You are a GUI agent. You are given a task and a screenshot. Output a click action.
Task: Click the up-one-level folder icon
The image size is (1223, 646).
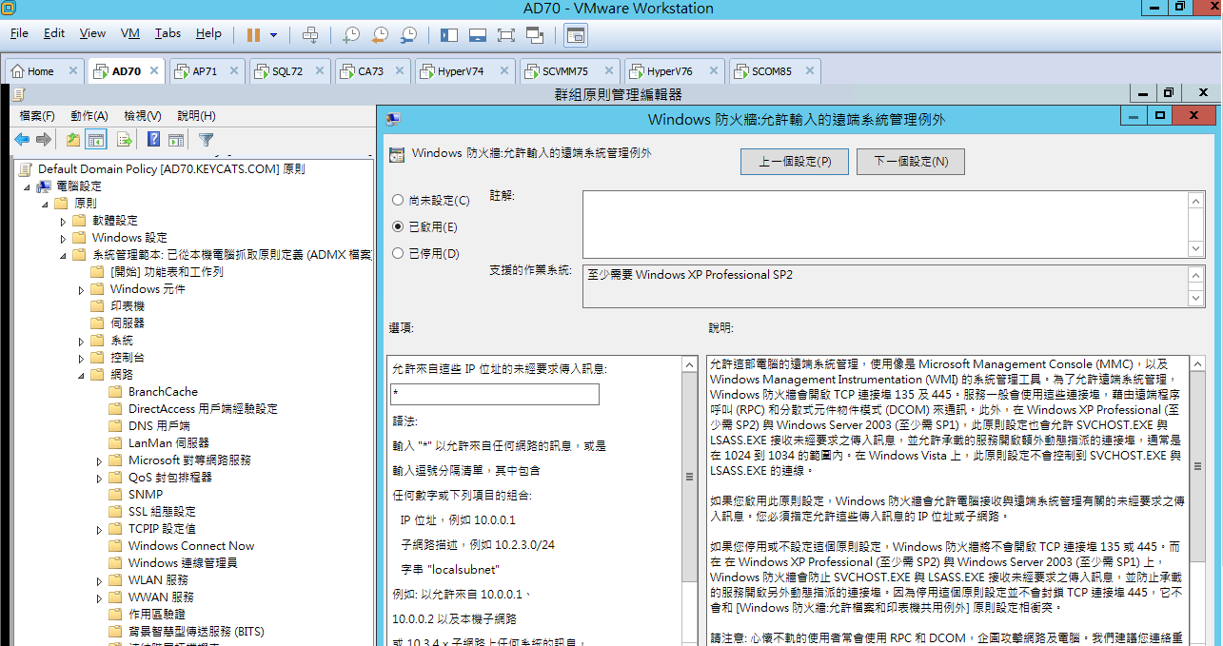click(73, 140)
